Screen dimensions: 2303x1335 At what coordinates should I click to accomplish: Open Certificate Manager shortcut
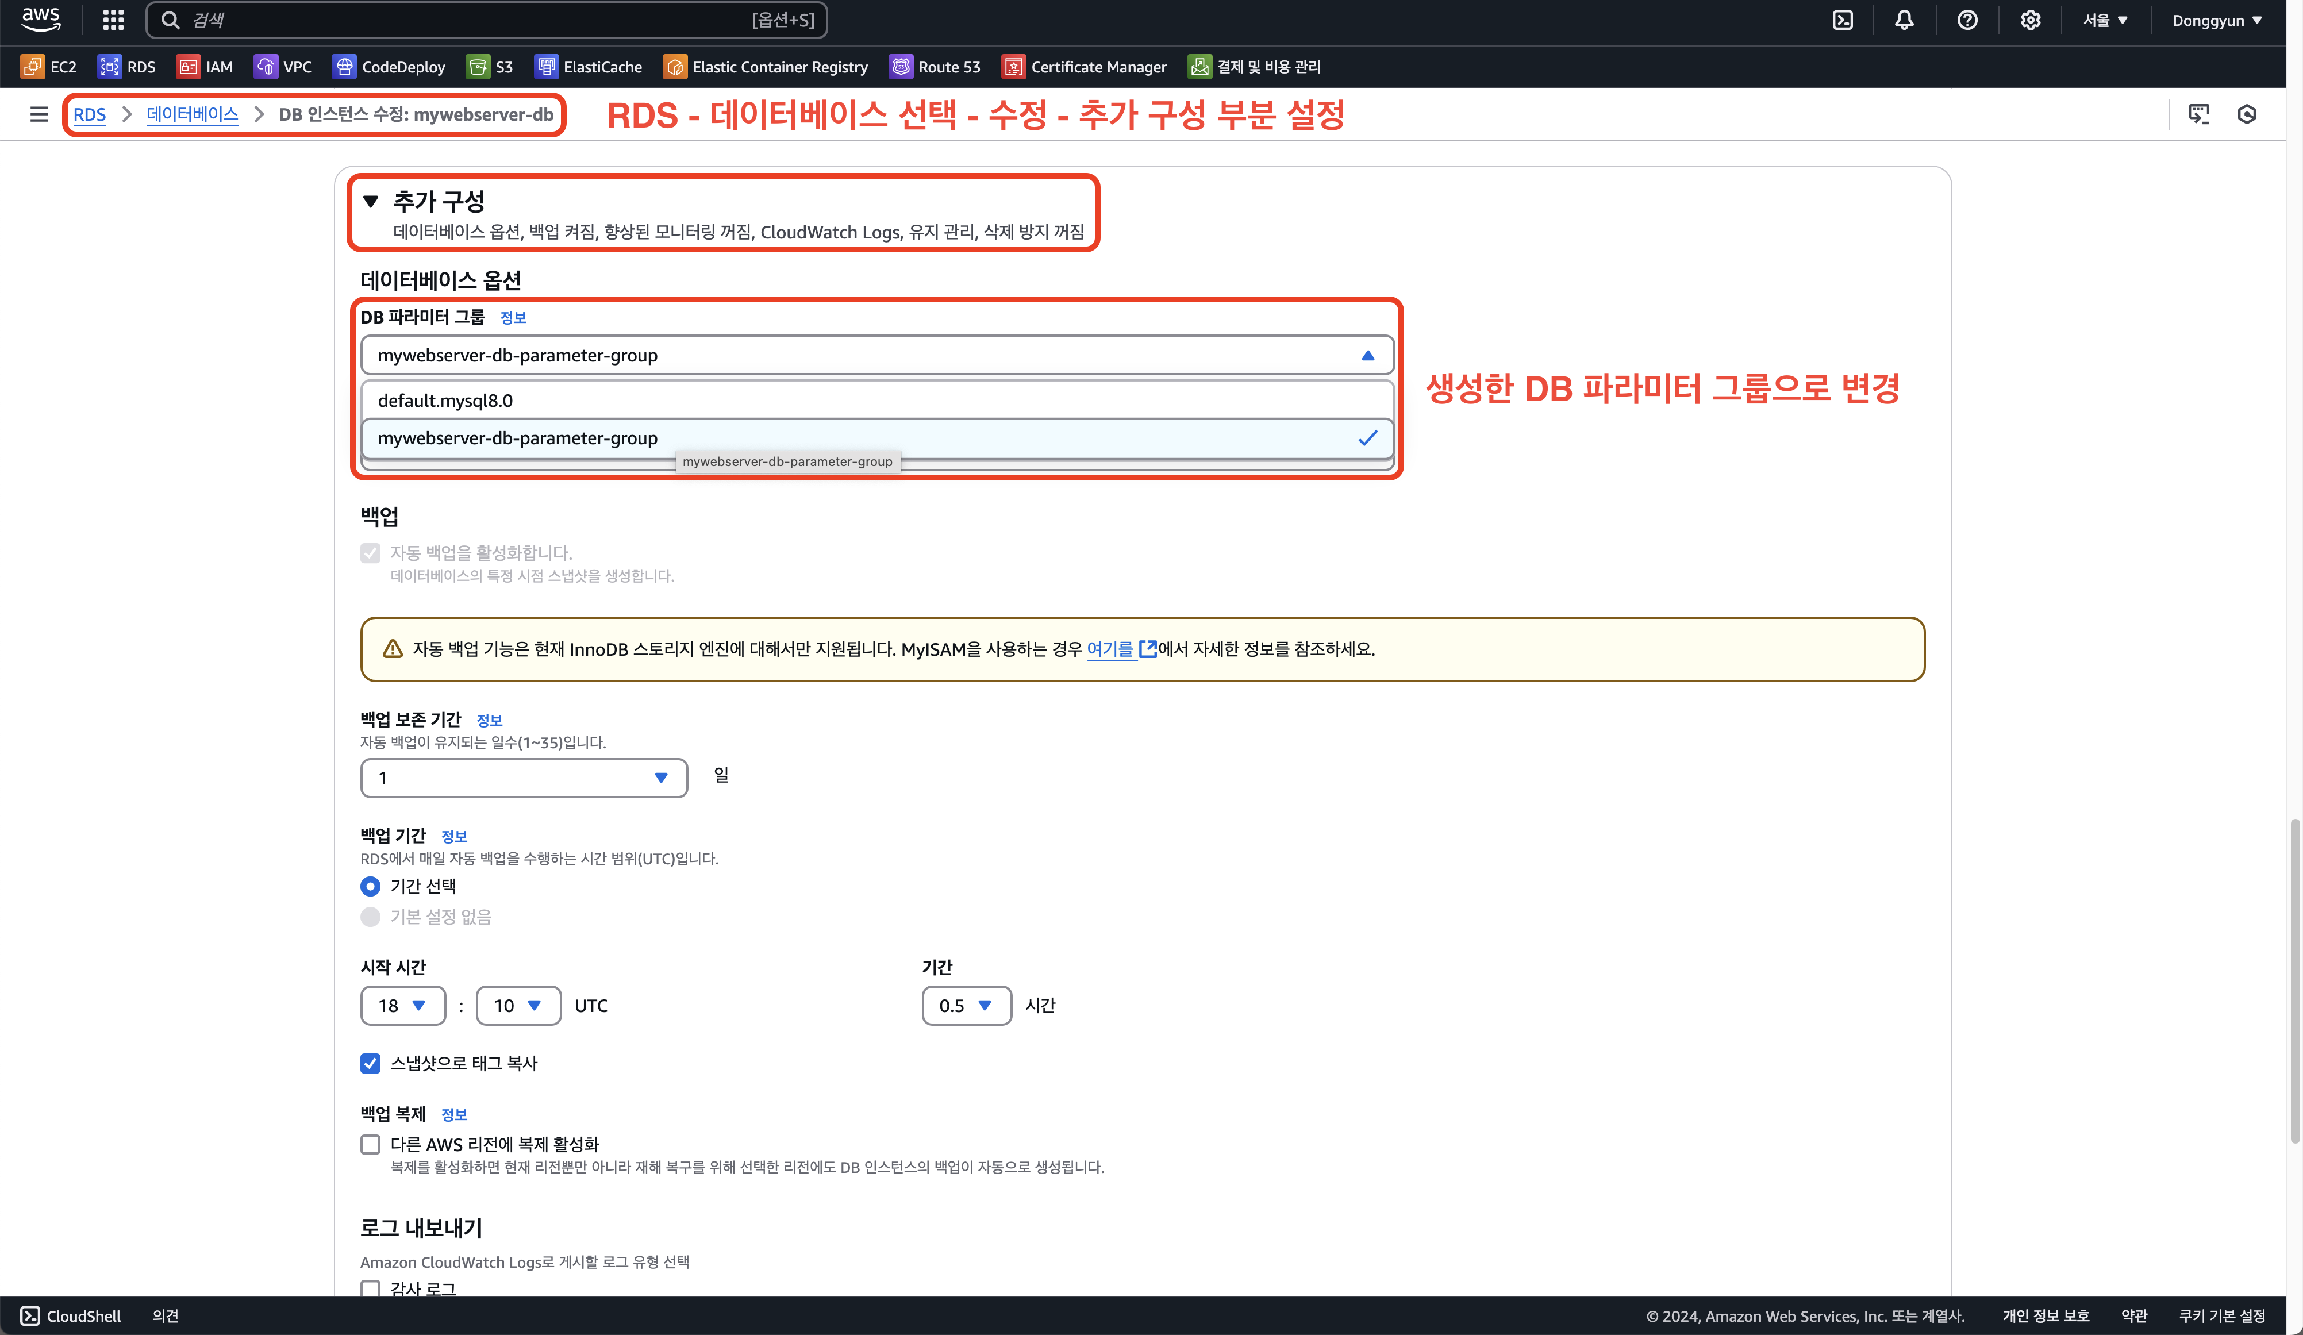(x=1085, y=67)
